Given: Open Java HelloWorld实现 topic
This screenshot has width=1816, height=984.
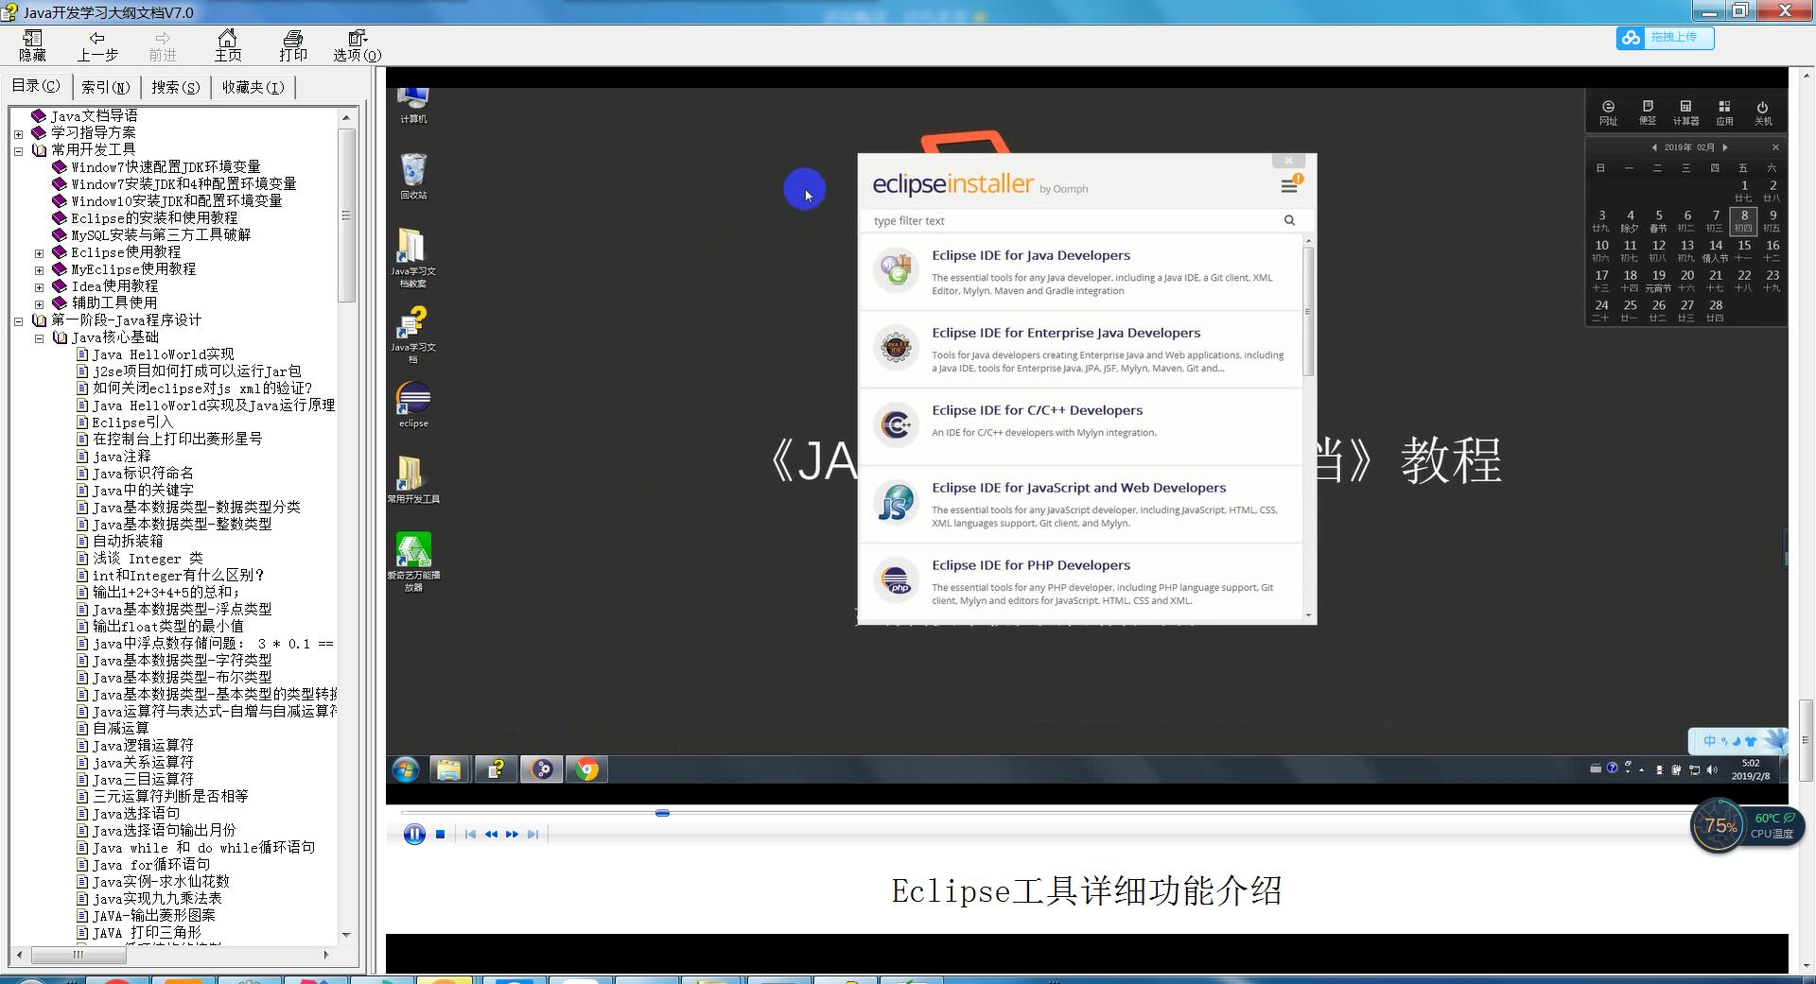Looking at the screenshot, I should pos(163,354).
